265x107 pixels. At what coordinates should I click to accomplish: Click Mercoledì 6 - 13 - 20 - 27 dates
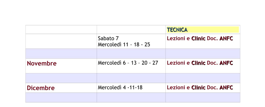point(128,63)
